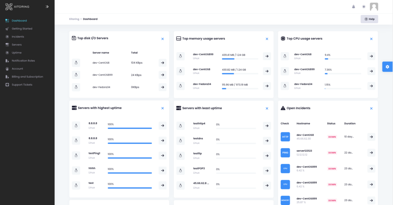This screenshot has width=393, height=205.
Task: Click dev-CentOS899 memory usage progress bar
Action: 240,59
